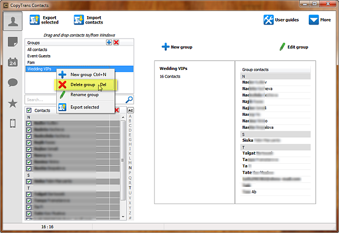
Task: Click the 16 : 16 status counter
Action: [47, 227]
